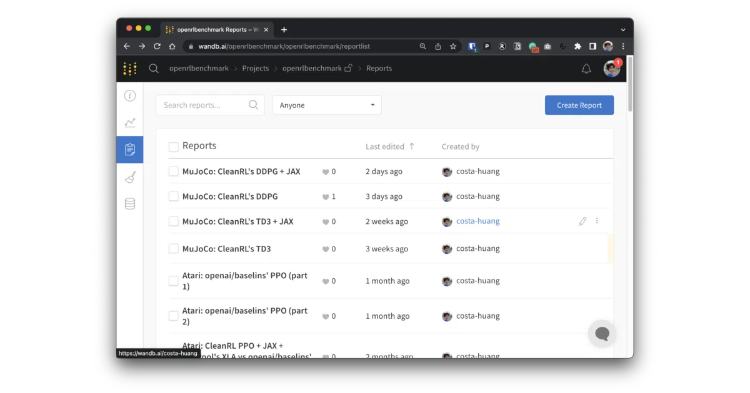This screenshot has width=750, height=393.
Task: Like the MuJoCo: CleanRL's DDPG + JAX report heart
Action: pyautogui.click(x=326, y=172)
